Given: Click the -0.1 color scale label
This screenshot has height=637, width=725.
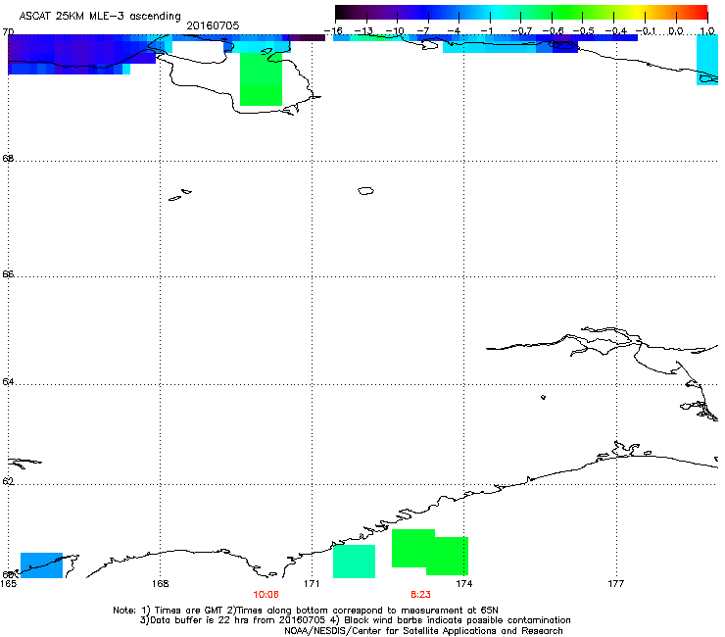Looking at the screenshot, I should (x=646, y=31).
